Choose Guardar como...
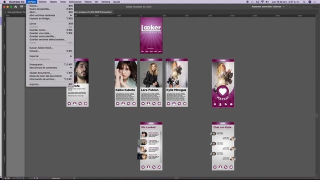320x180 pixels. pos(50,30)
